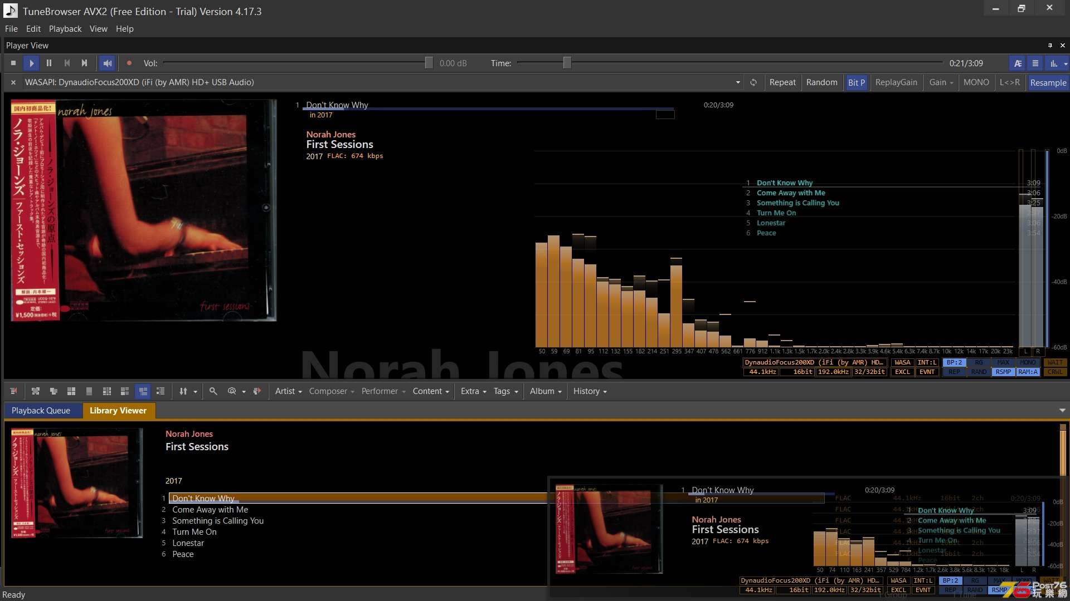Image resolution: width=1070 pixels, height=601 pixels.
Task: Open the Edit menu
Action: coord(33,29)
